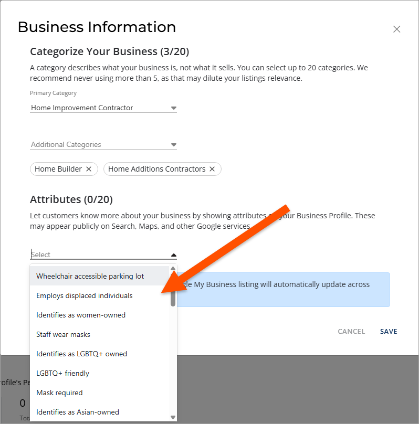Open the Primary Category dropdown arrow
Viewport: 419px width, 424px height.
174,108
